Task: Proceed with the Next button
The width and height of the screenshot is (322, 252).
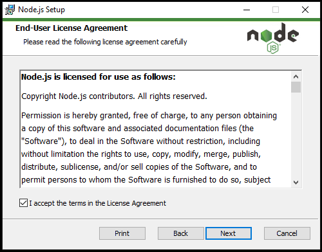Action: point(229,233)
